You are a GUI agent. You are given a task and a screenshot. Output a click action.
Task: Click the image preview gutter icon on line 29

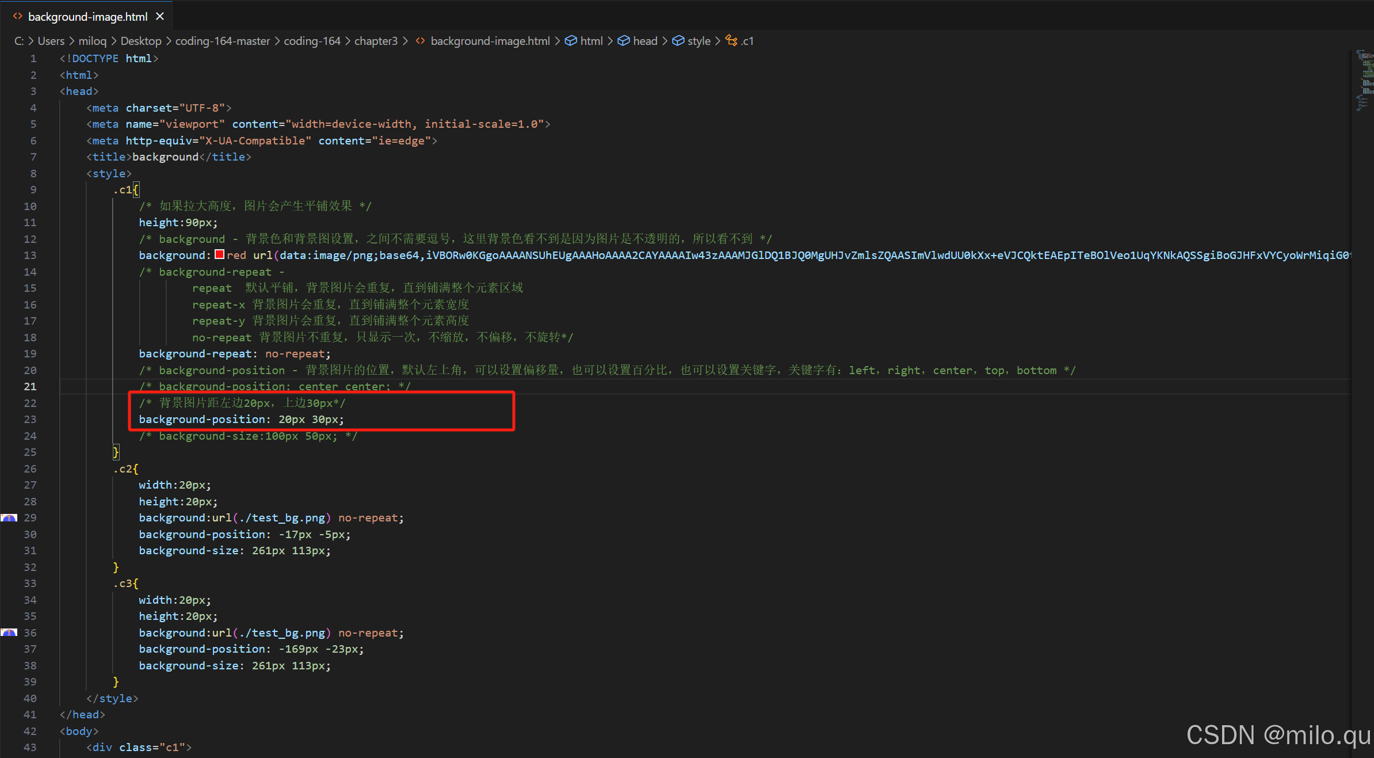[9, 518]
